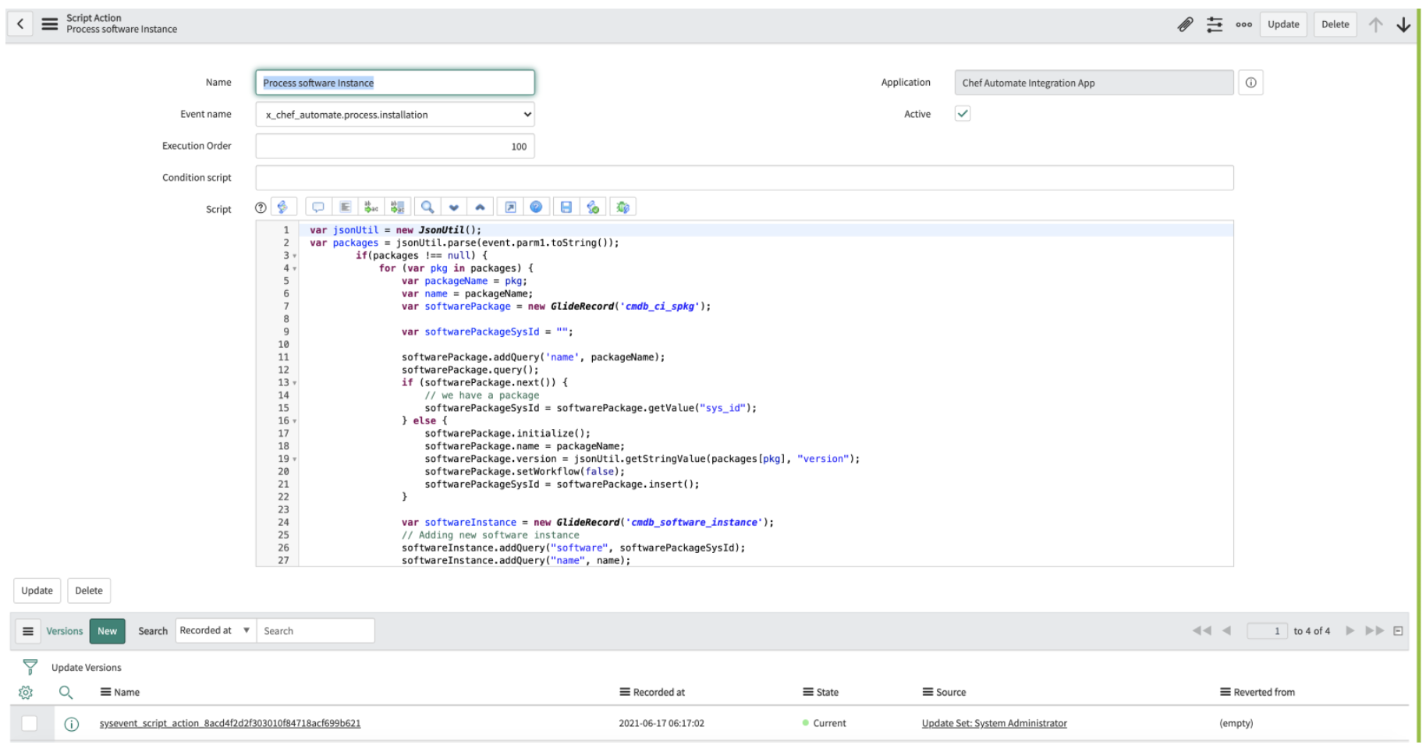This screenshot has width=1426, height=752.
Task: Toggle comment lines in the script editor
Action: point(317,207)
